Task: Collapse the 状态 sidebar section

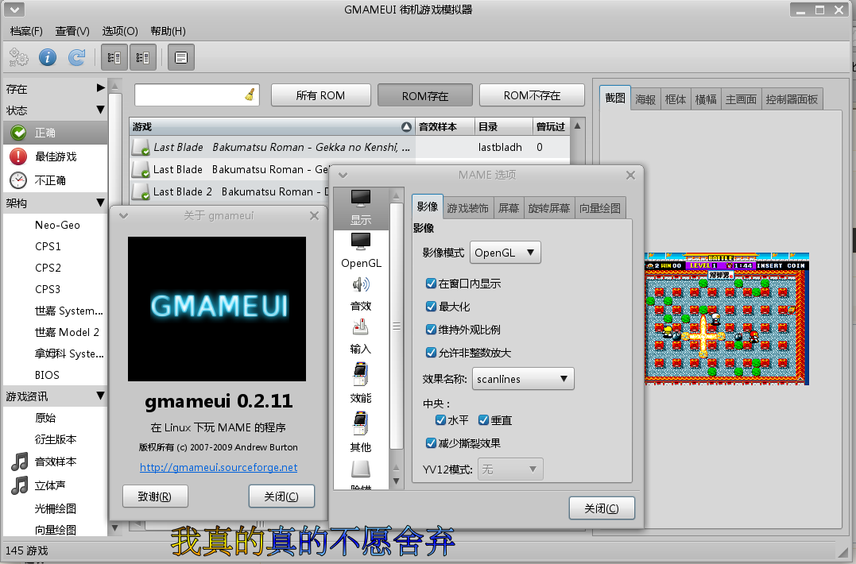Action: click(x=100, y=110)
